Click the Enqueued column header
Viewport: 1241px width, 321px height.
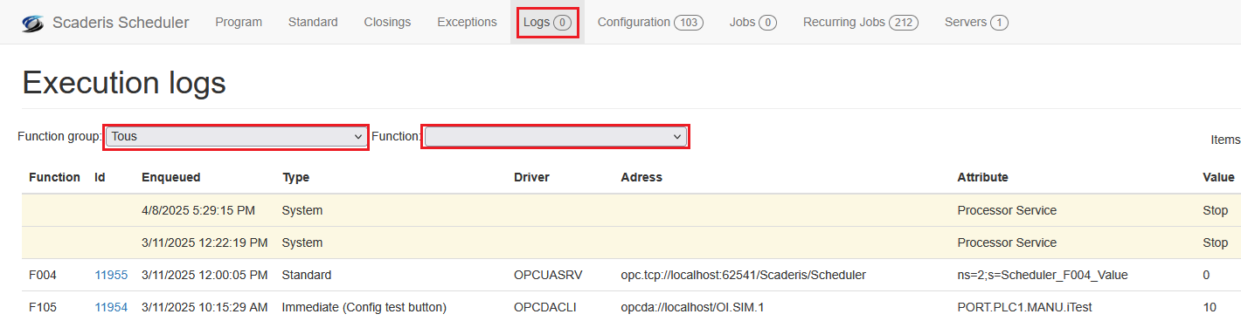171,177
